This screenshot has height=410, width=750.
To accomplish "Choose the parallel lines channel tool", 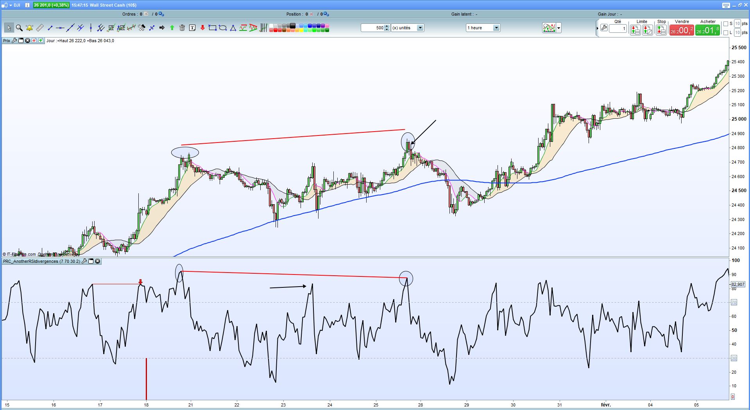I will (81, 28).
